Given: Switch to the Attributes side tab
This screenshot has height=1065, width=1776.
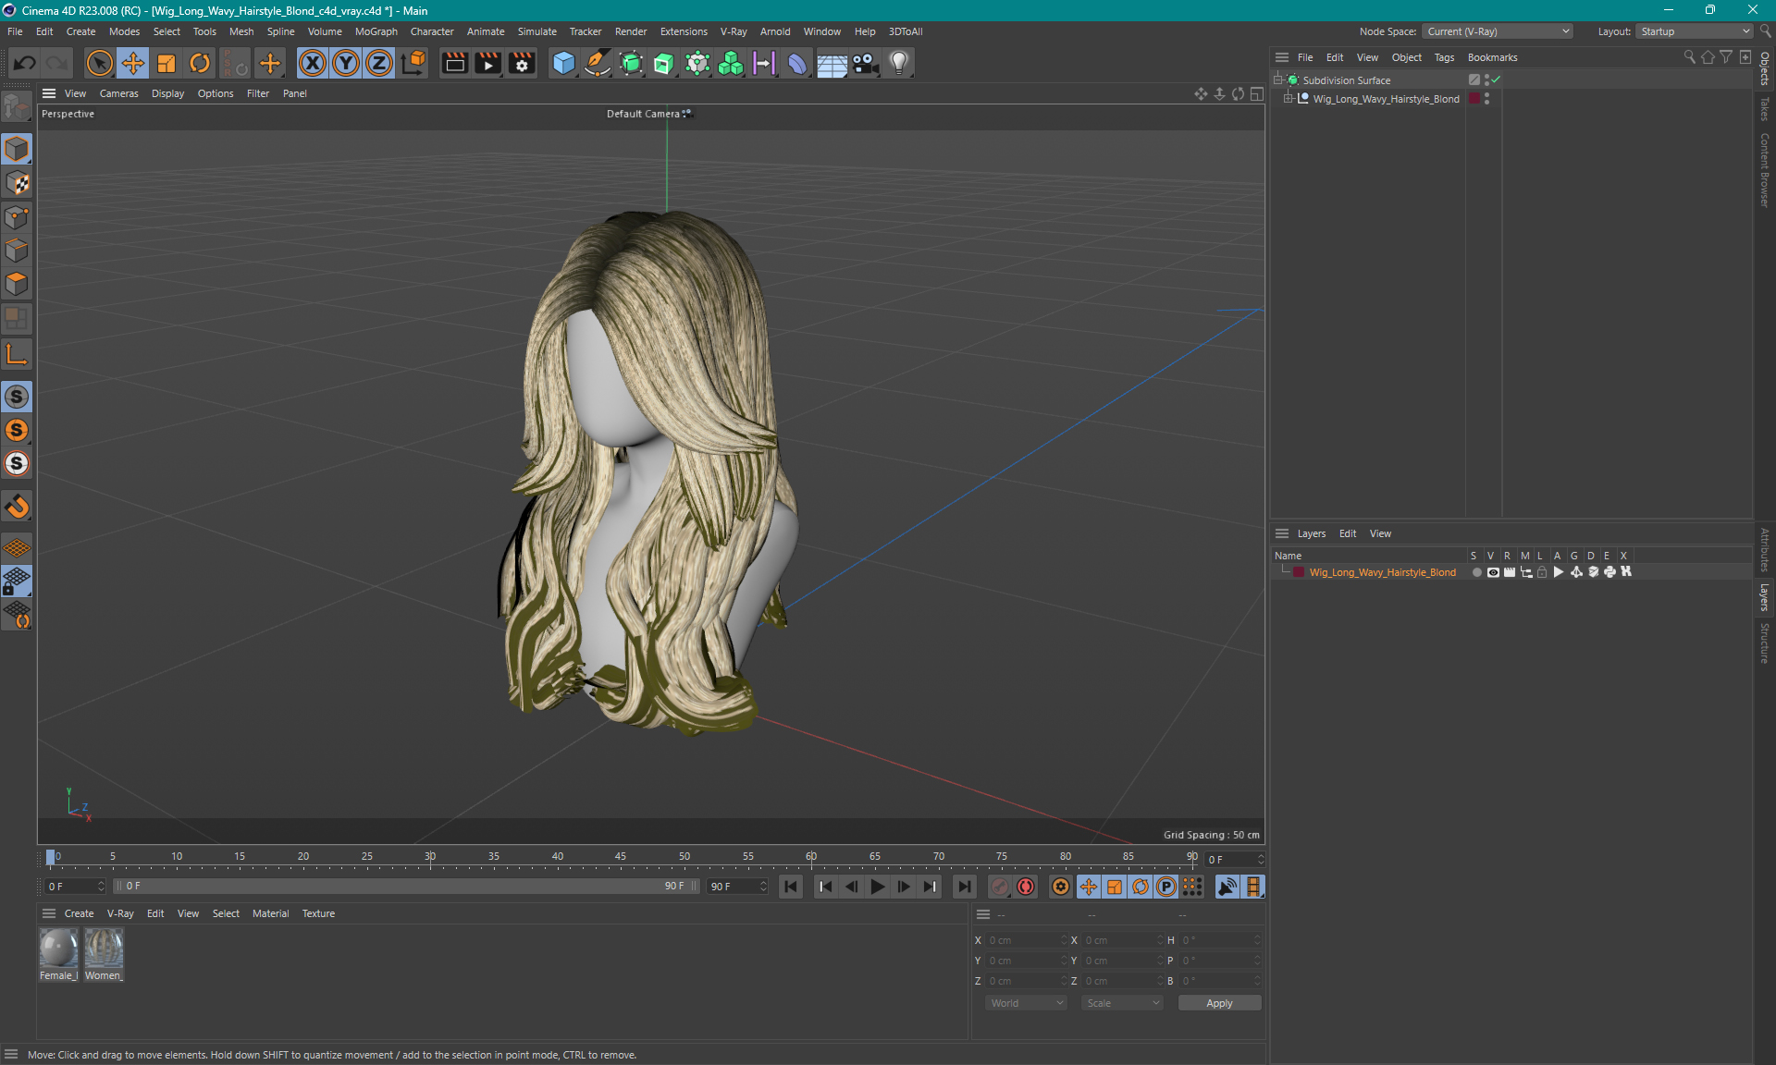Looking at the screenshot, I should pos(1765,549).
